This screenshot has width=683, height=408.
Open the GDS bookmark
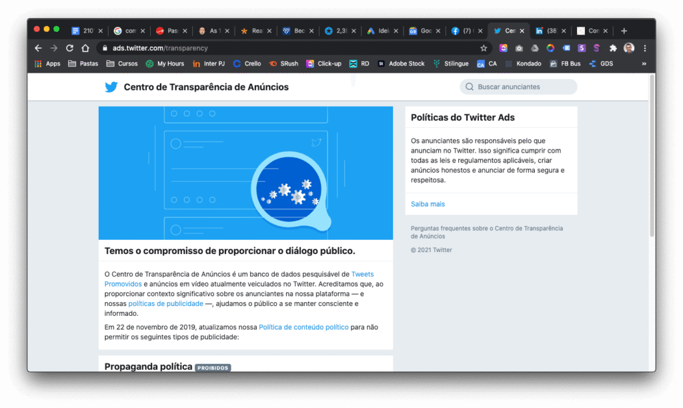[601, 63]
